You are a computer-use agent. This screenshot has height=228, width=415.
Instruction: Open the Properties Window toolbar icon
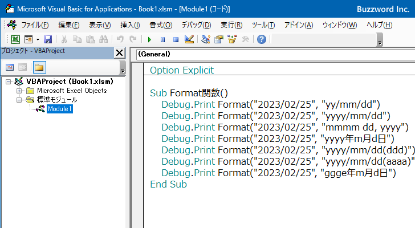pyautogui.click(x=219, y=39)
